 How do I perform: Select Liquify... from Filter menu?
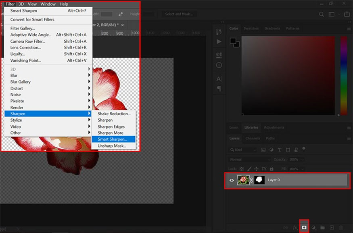point(48,54)
